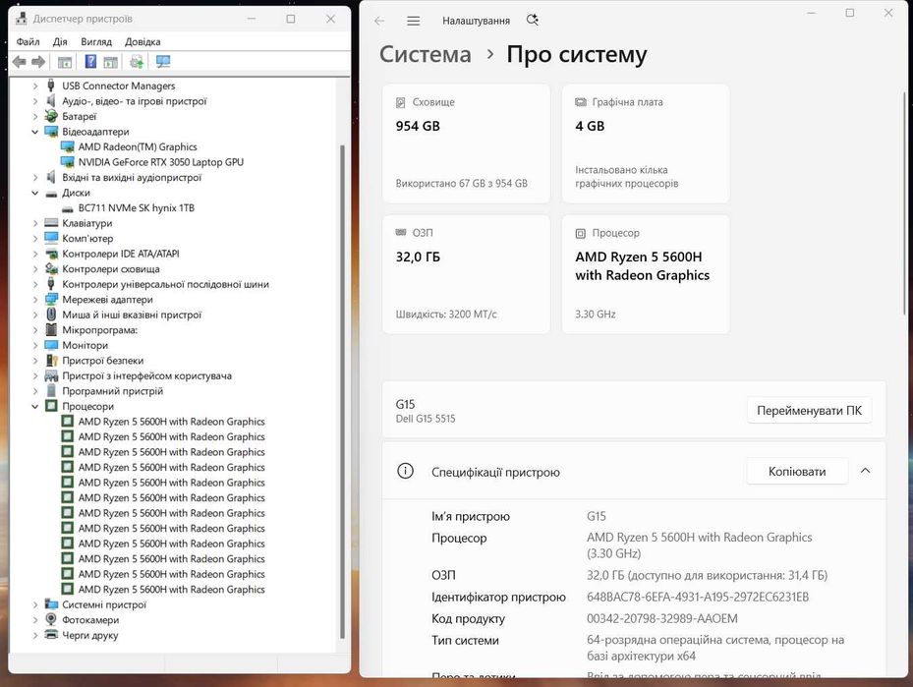913x687 pixels.
Task: Select Контролери IDE ATA/ATAPI row
Action: (x=121, y=254)
